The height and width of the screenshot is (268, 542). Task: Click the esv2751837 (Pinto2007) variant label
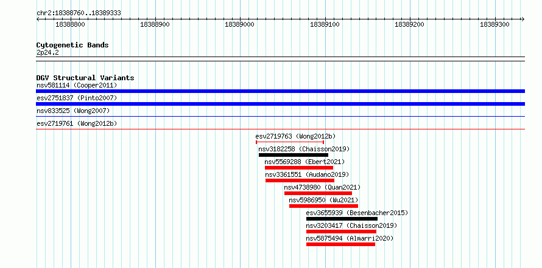77,98
